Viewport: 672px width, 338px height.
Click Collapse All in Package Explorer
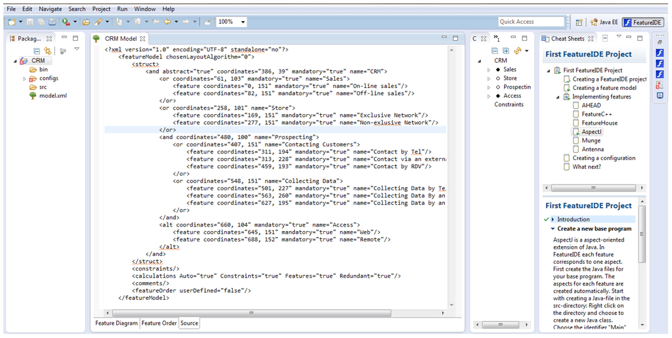pyautogui.click(x=37, y=51)
